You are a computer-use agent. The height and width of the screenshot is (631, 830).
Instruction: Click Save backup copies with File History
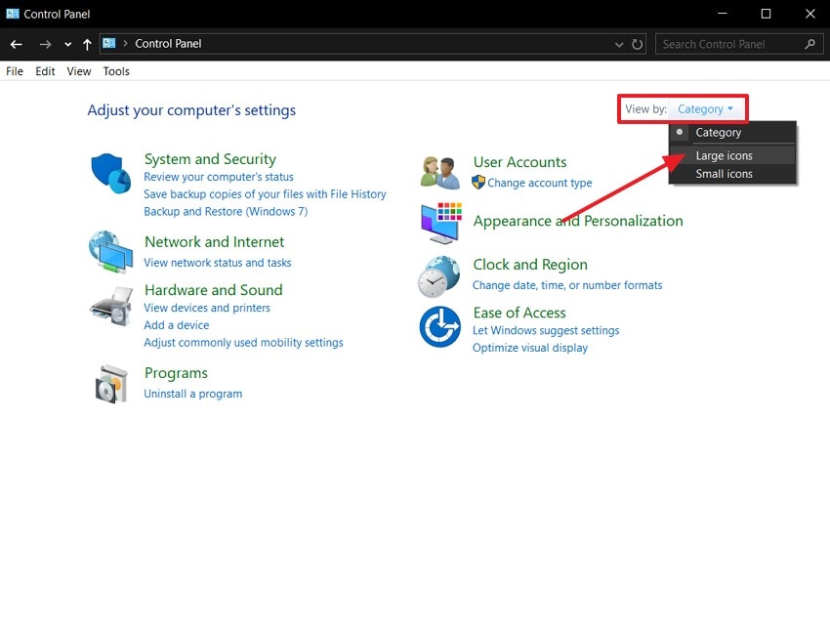click(x=265, y=194)
